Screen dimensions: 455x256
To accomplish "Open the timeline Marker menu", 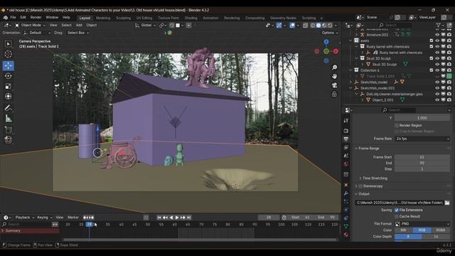I will [73, 218].
